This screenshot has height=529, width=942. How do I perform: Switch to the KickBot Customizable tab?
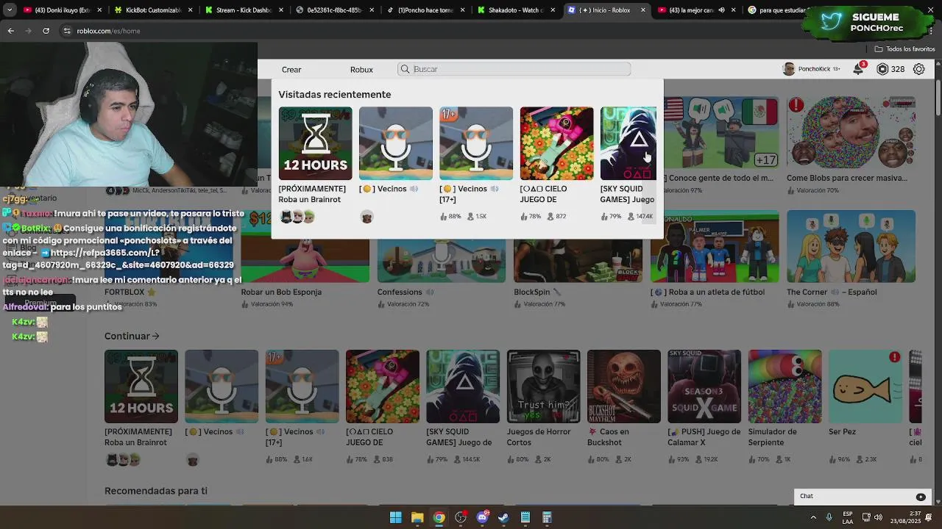click(152, 10)
